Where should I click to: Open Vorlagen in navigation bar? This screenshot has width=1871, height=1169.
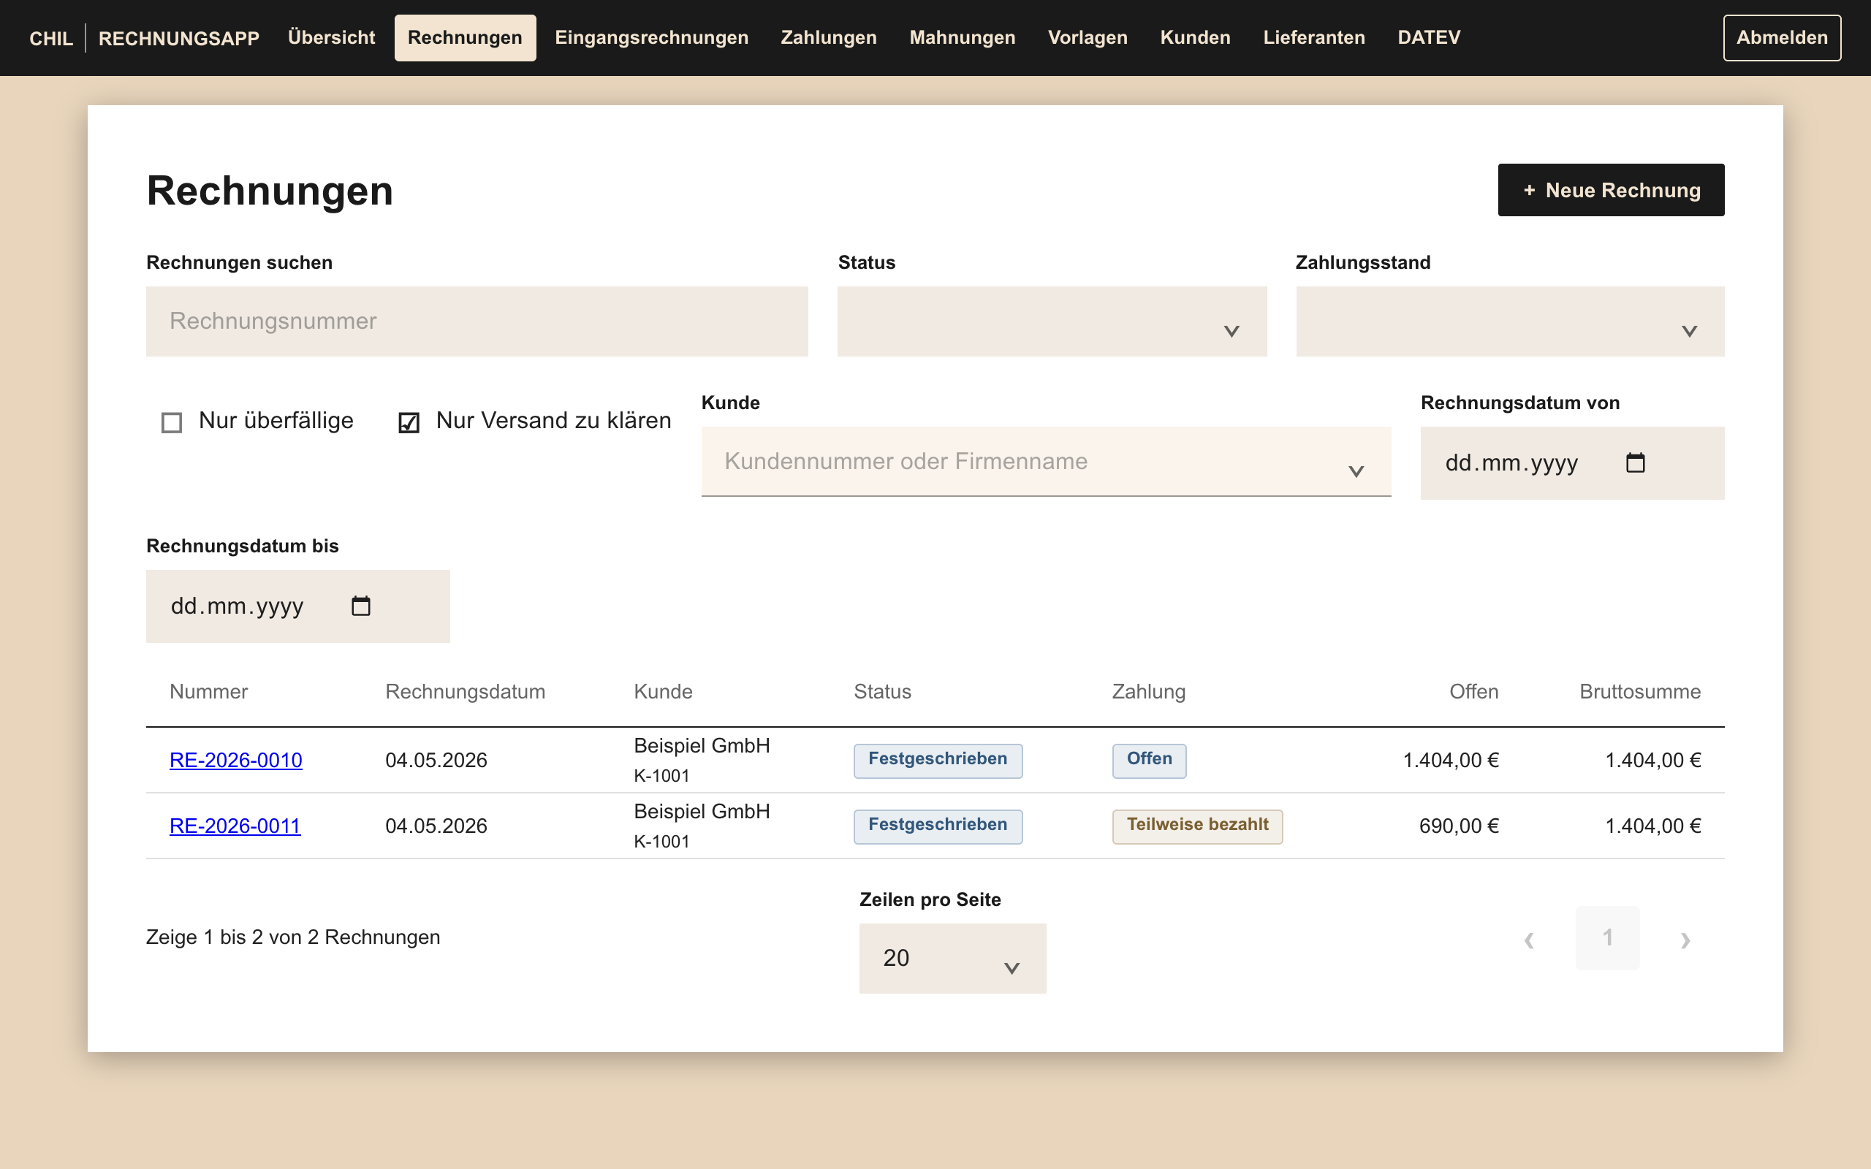(x=1087, y=37)
